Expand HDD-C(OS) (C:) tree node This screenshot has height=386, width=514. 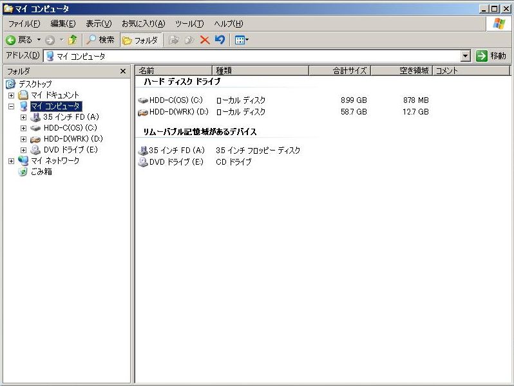coord(23,128)
